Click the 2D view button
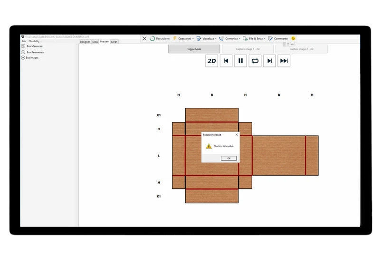Viewport: 380px width, 253px height. coord(212,61)
